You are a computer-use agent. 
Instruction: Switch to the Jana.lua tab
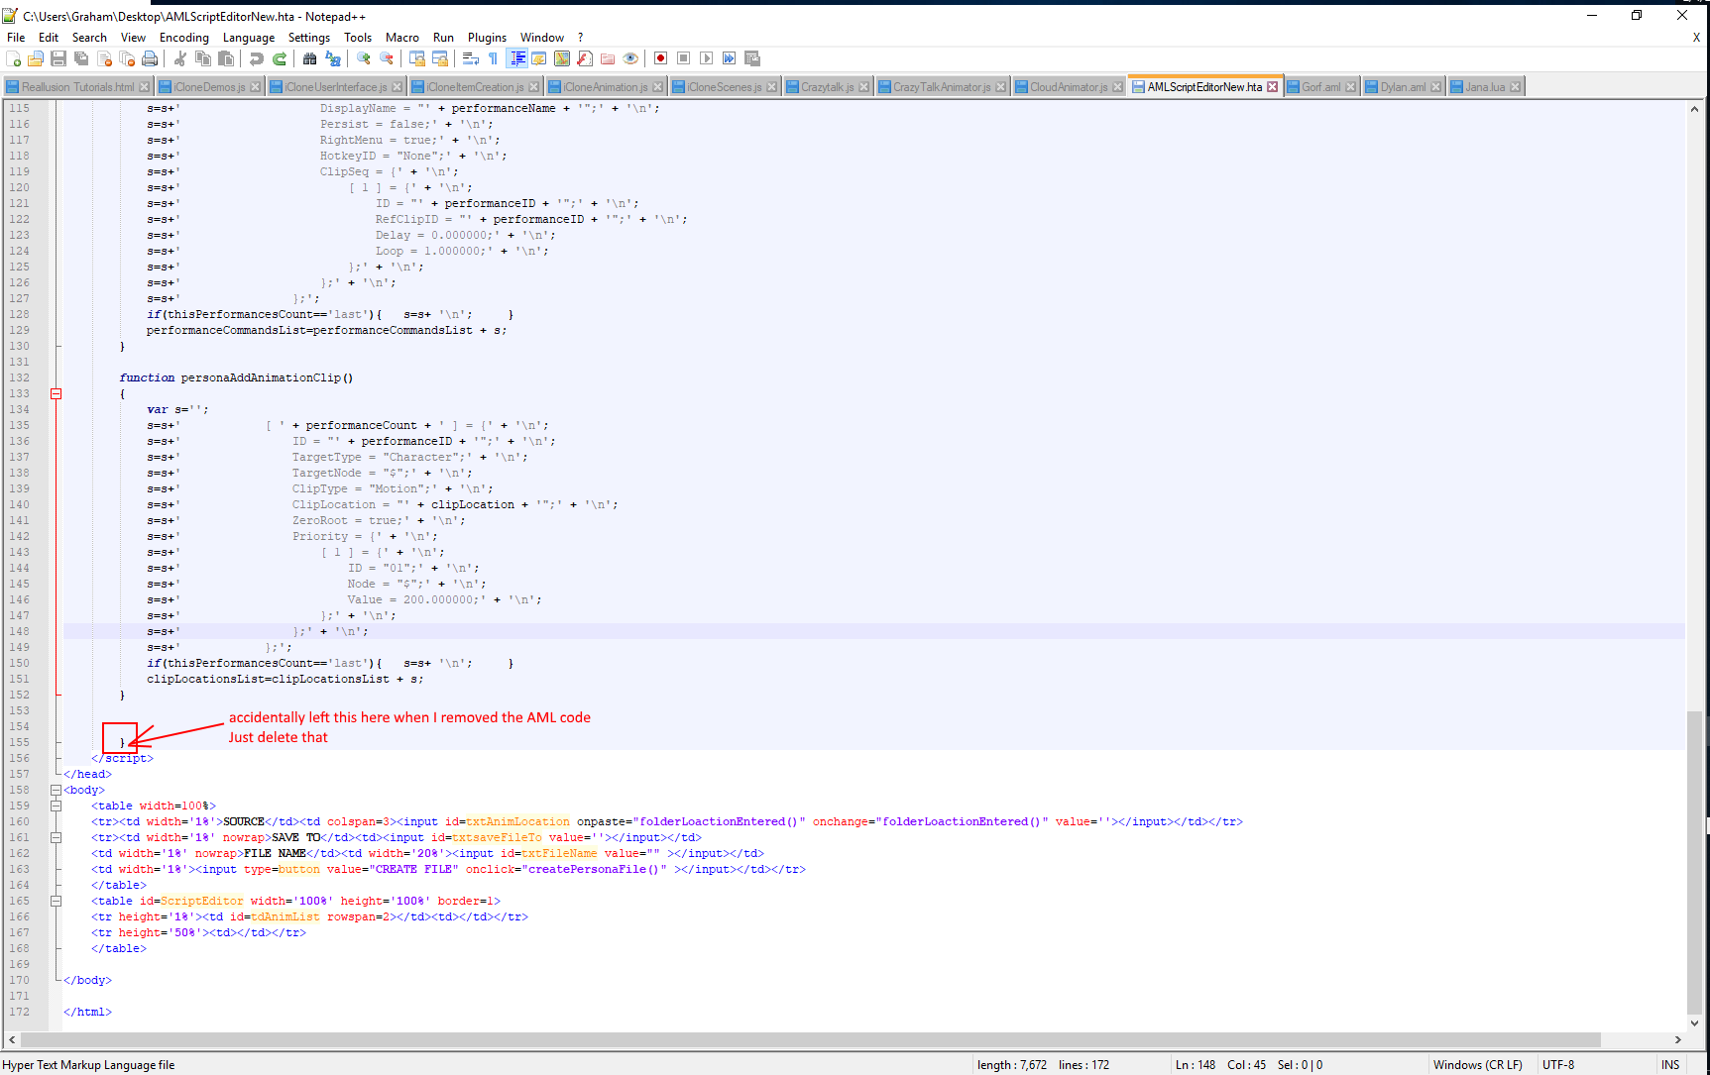tap(1485, 87)
